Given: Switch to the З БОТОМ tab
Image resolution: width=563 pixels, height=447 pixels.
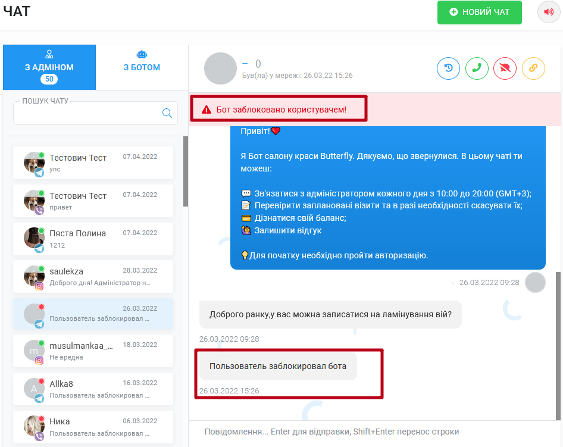Looking at the screenshot, I should 142,67.
